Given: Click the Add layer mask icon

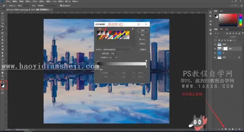Looking at the screenshot, I should [x=226, y=129].
